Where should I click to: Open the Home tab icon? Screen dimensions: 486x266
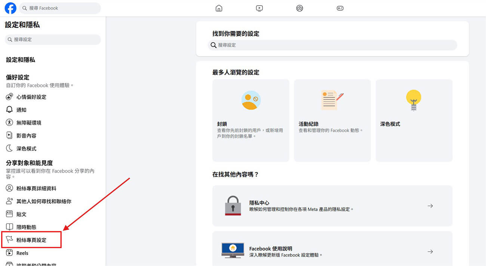tap(219, 8)
